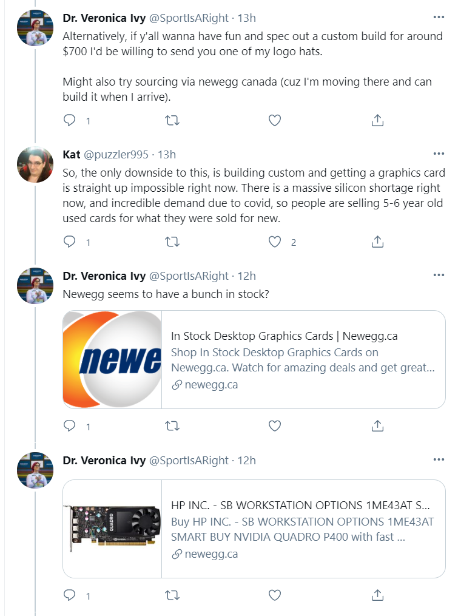This screenshot has height=616, width=458.
Task: Open more options on the logo hats tweet
Action: tap(439, 17)
